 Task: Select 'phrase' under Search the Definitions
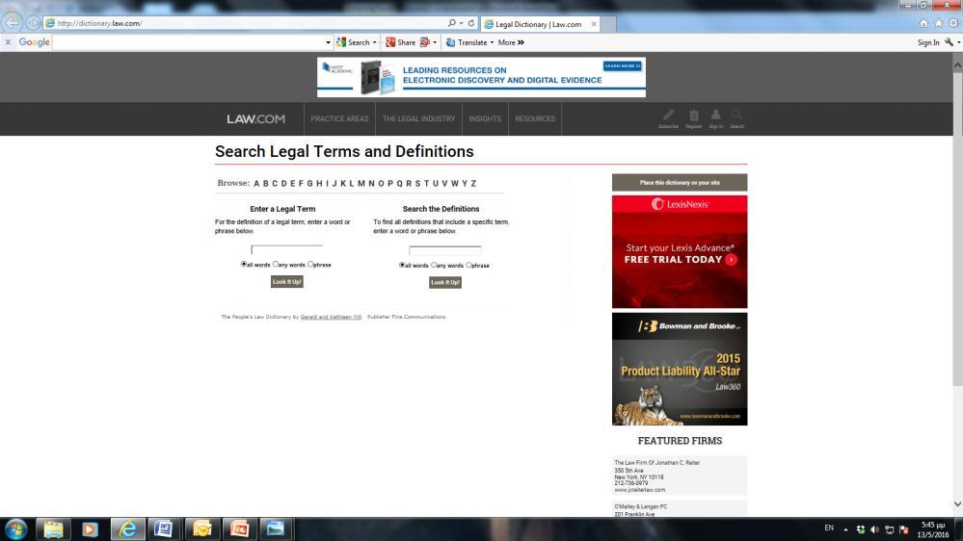[469, 265]
